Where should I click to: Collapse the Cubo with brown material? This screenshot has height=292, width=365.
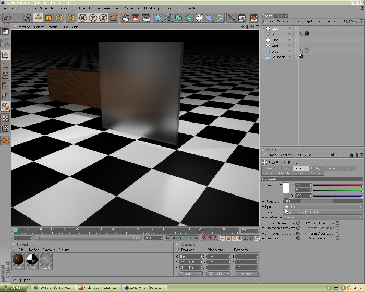coord(264,34)
